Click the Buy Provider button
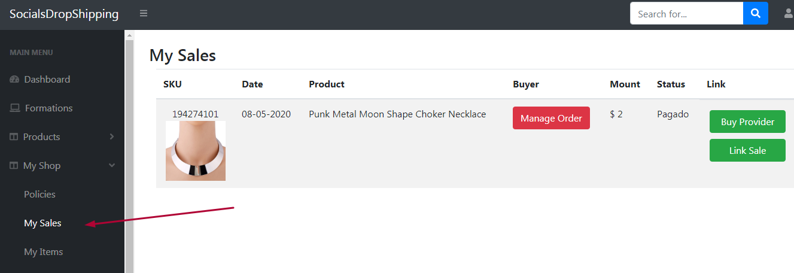The image size is (794, 273). [x=747, y=122]
